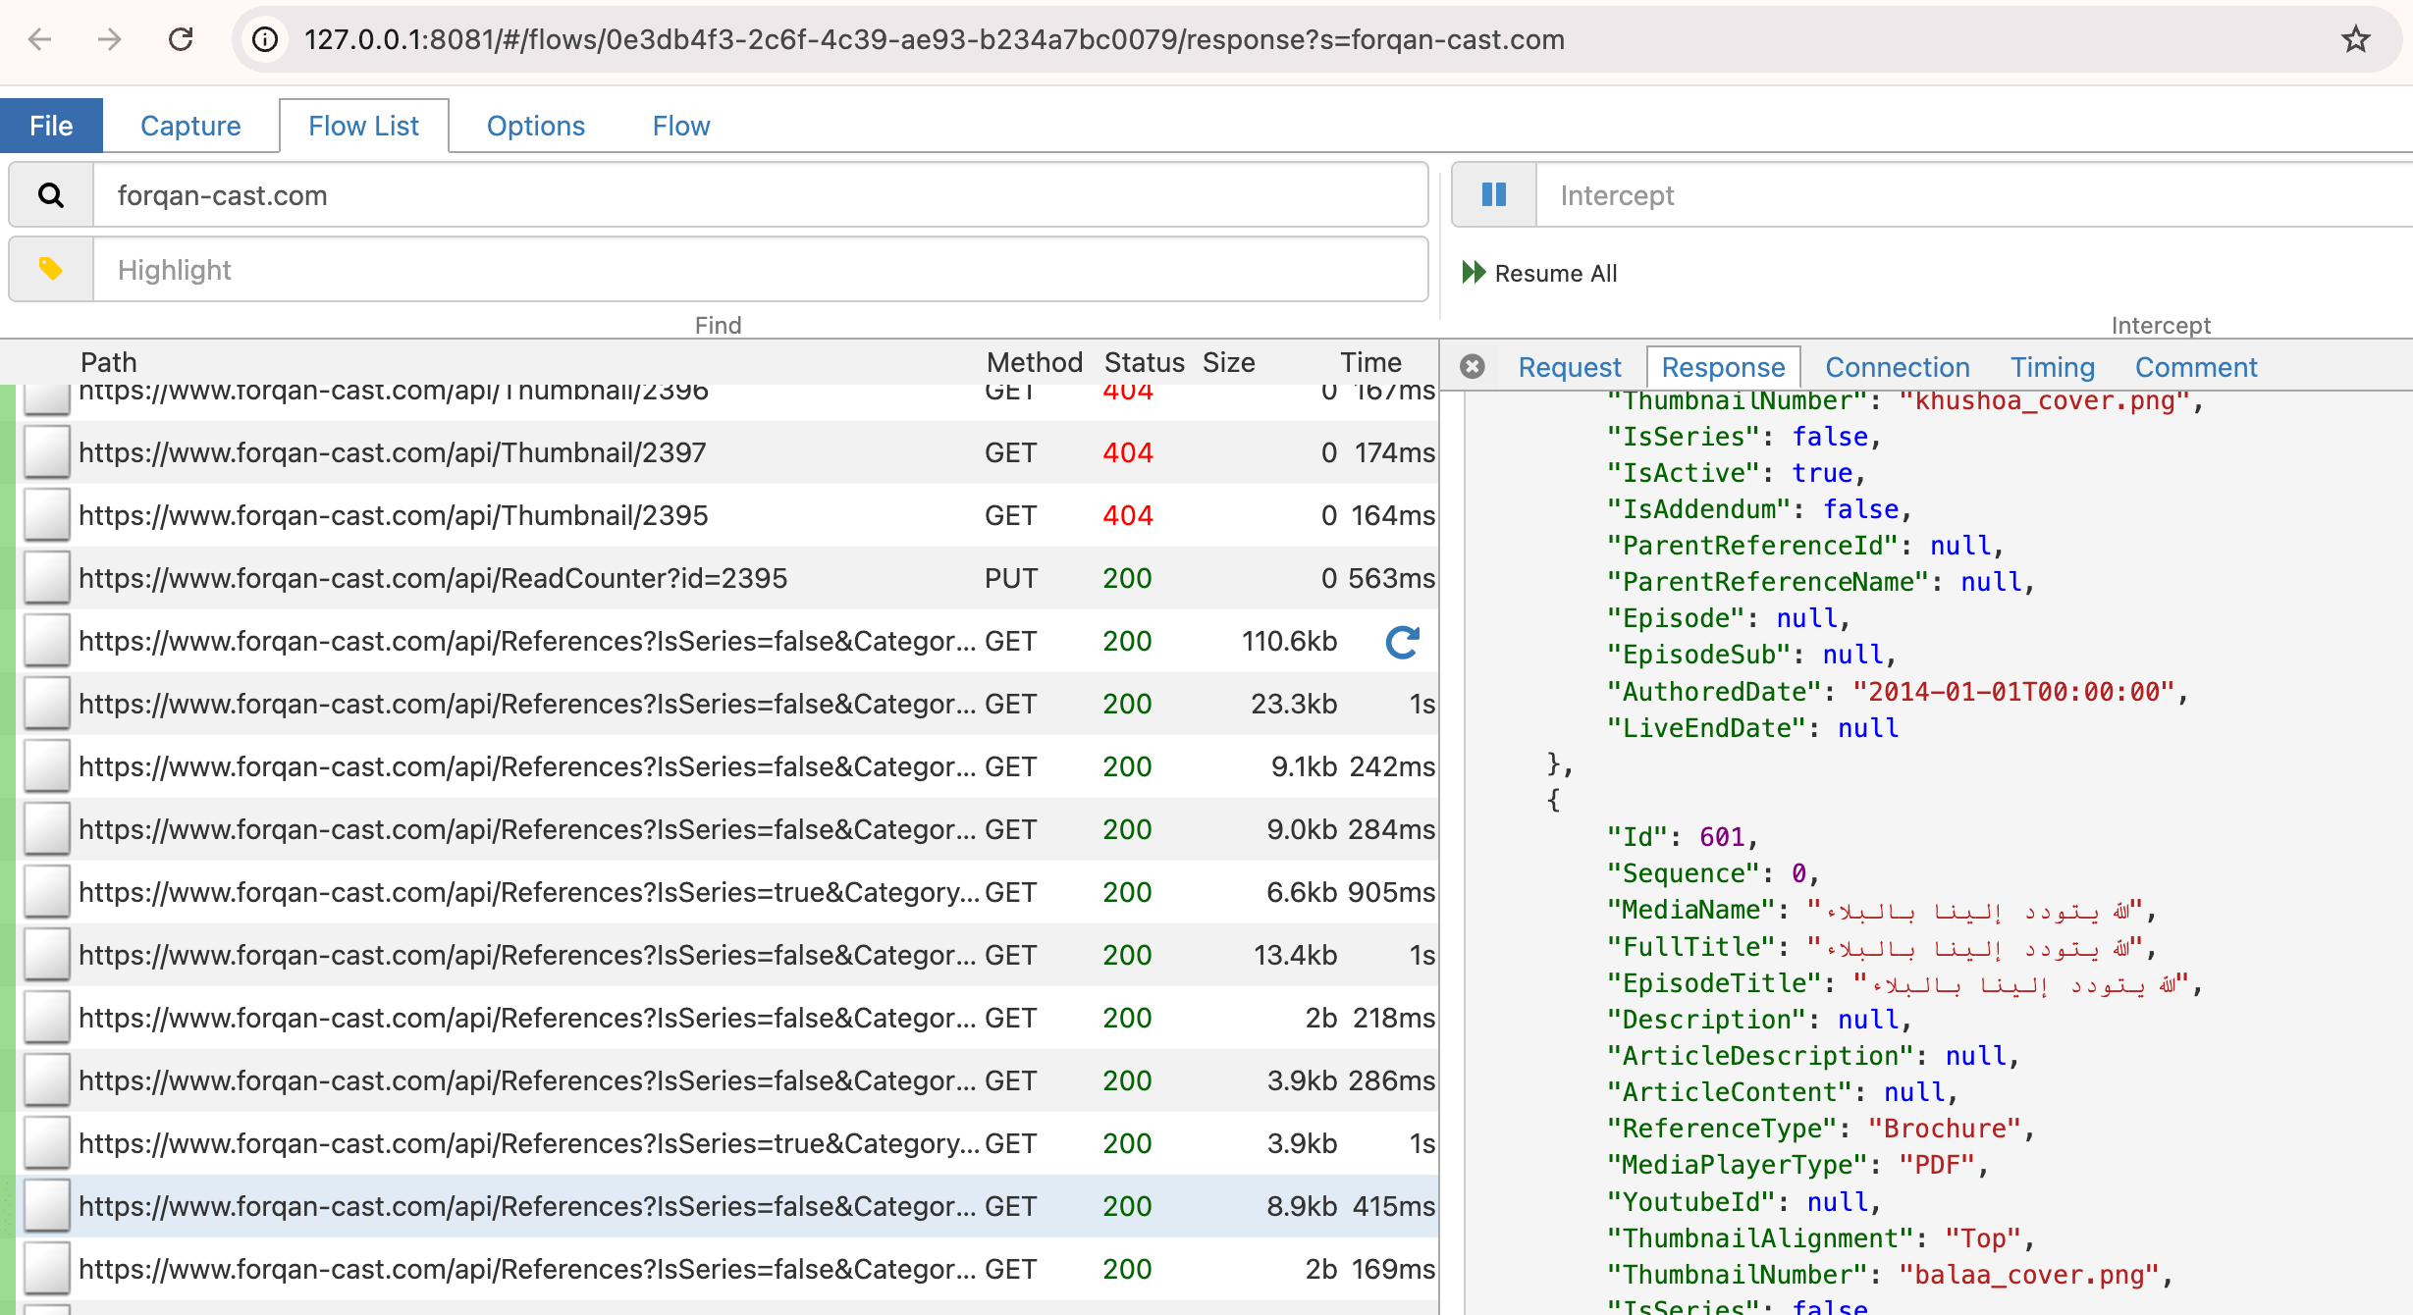The height and width of the screenshot is (1315, 2413).
Task: Open the File menu
Action: point(51,126)
